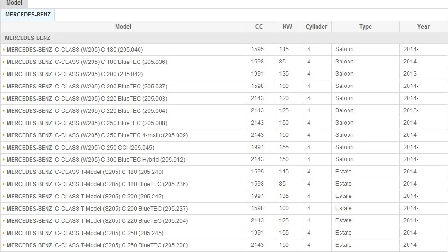Select model text T-Model C 200 BlueTEC (205.237)
Screen dimensions: 448x252
point(134,209)
